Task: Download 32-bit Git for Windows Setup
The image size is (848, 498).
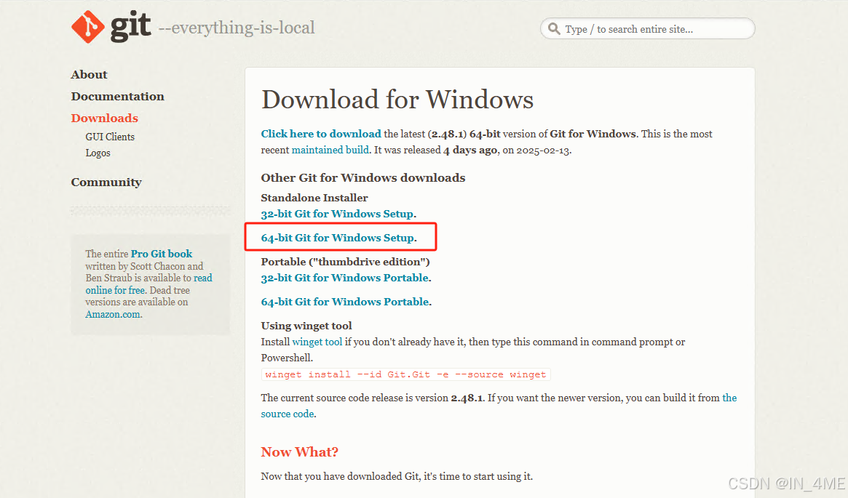Action: click(338, 214)
